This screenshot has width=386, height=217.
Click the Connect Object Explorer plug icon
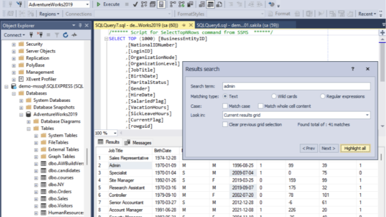31,35
